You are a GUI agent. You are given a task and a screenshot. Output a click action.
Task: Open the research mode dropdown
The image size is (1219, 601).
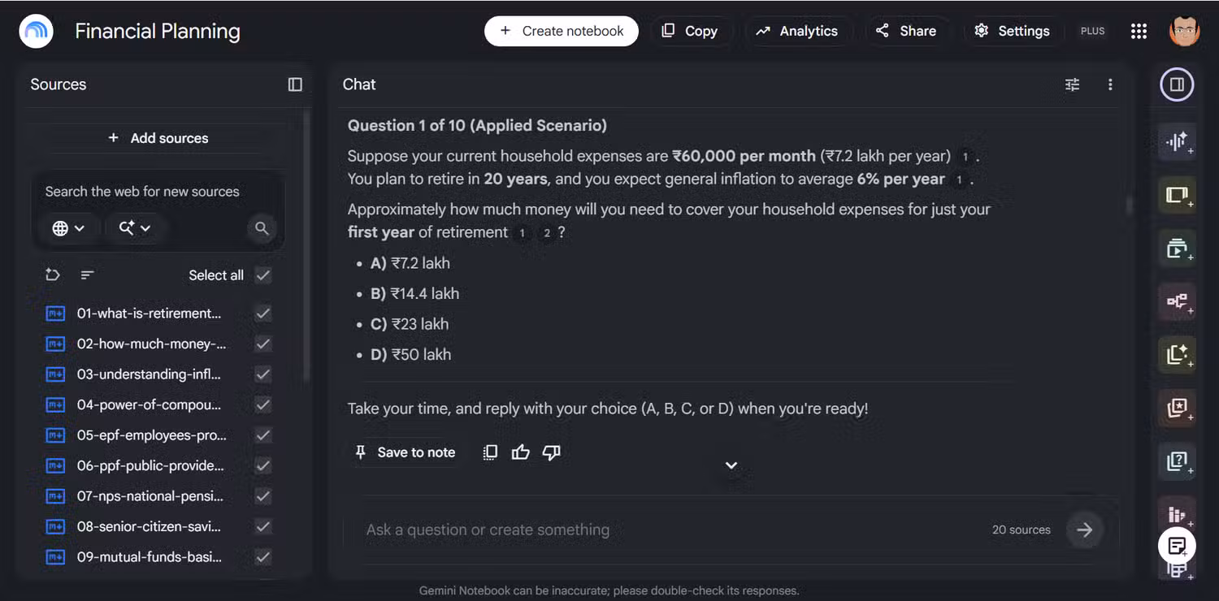coord(134,228)
